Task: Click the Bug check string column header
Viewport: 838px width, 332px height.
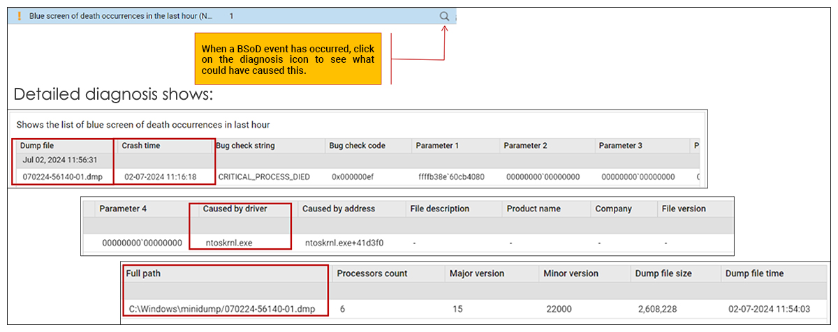Action: tap(245, 146)
